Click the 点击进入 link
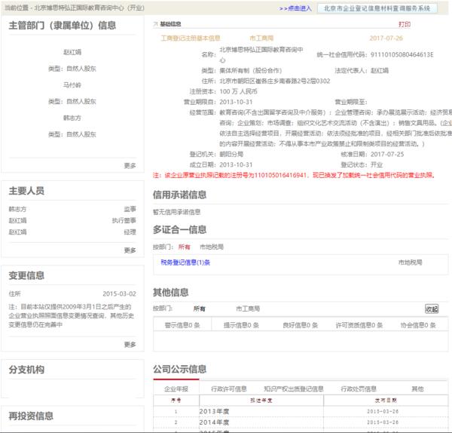This screenshot has width=452, height=433. 295,8
